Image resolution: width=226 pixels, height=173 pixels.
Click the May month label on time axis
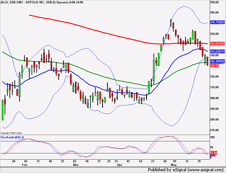click(174, 165)
